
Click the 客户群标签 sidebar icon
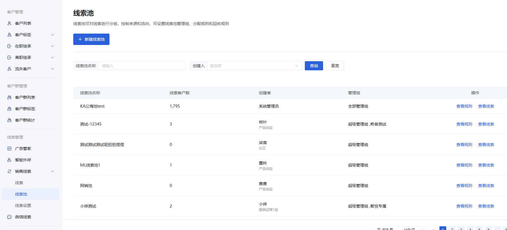click(9, 109)
